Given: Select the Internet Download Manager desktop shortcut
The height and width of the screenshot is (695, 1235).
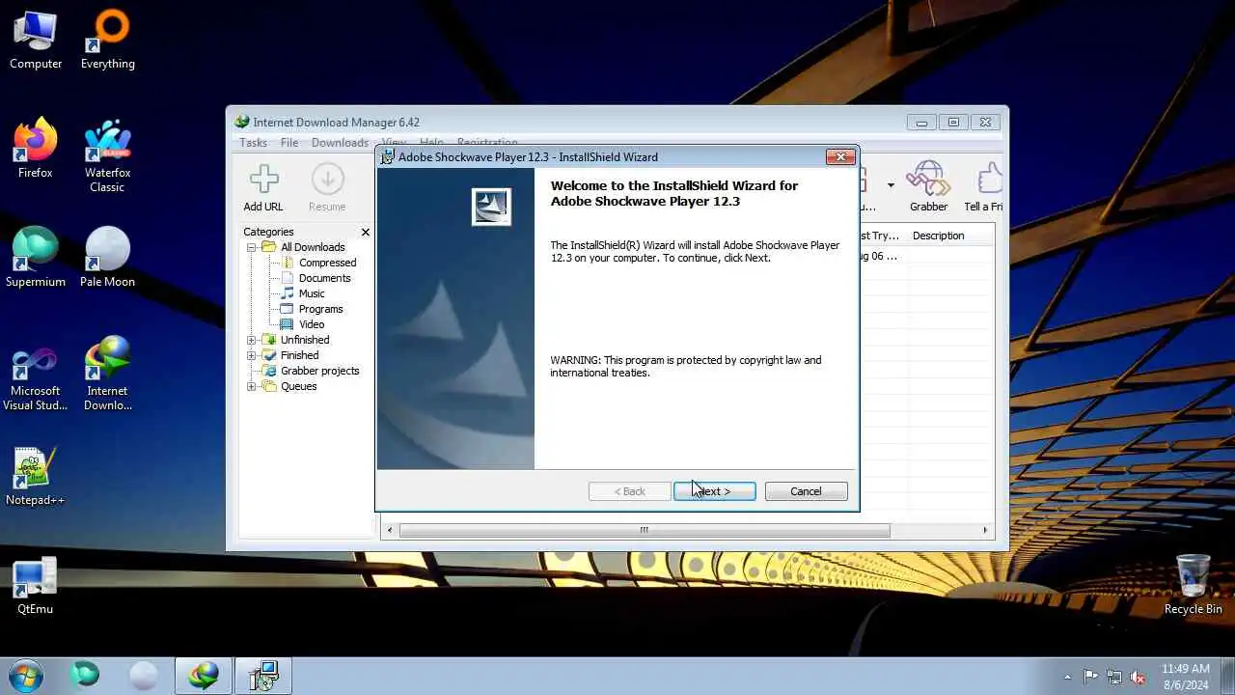Looking at the screenshot, I should (107, 374).
